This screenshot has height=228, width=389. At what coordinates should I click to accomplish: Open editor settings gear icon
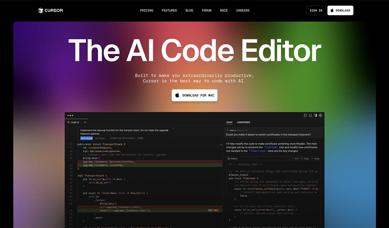tap(321, 115)
